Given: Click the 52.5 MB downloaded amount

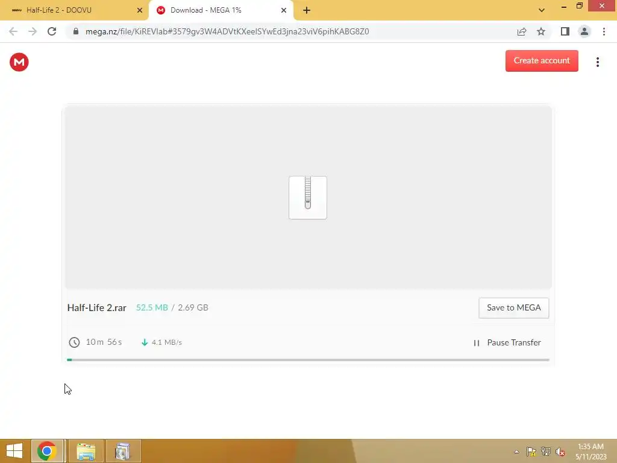Looking at the screenshot, I should pyautogui.click(x=152, y=307).
